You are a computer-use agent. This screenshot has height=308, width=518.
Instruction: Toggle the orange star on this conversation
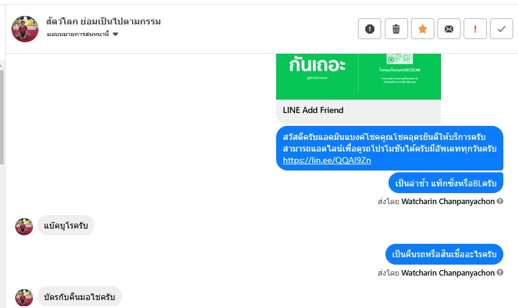point(422,29)
